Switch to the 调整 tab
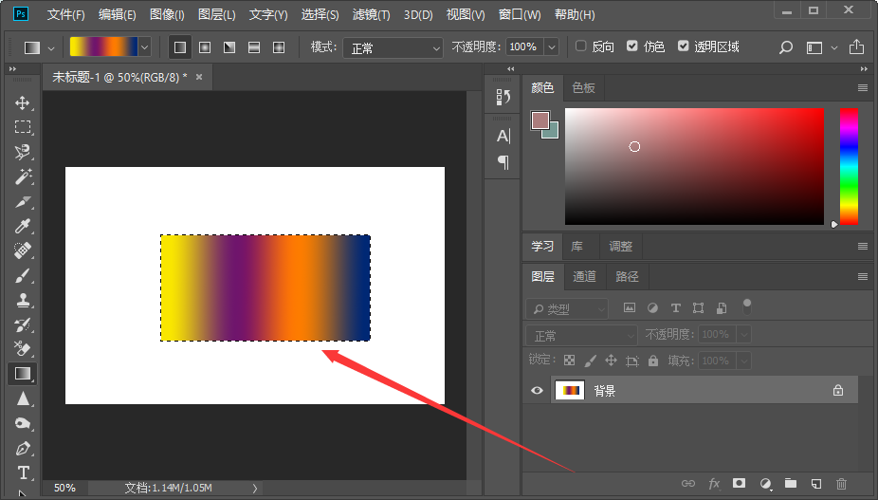Image resolution: width=878 pixels, height=500 pixels. [620, 246]
